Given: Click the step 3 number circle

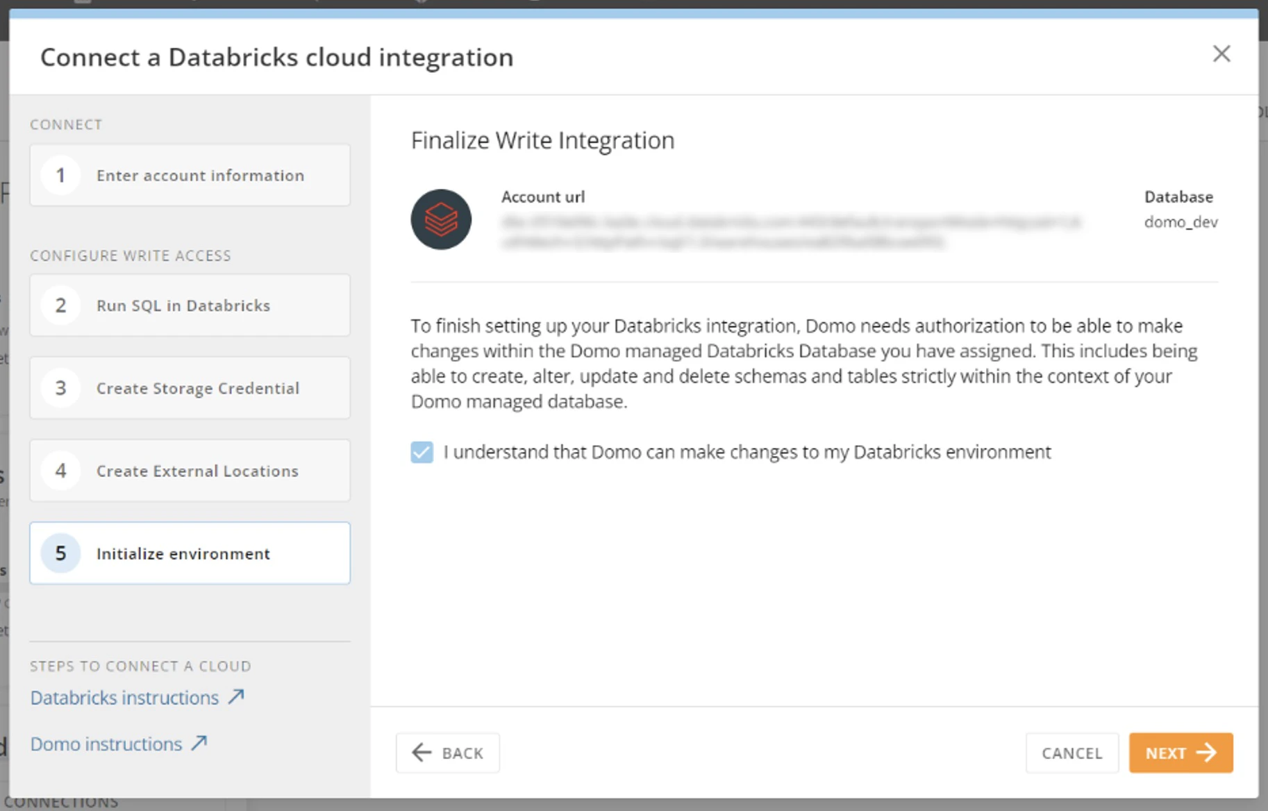Looking at the screenshot, I should click(x=61, y=388).
